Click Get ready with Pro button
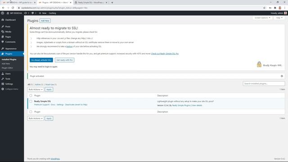This screenshot has height=162, width=288. pos(64,60)
